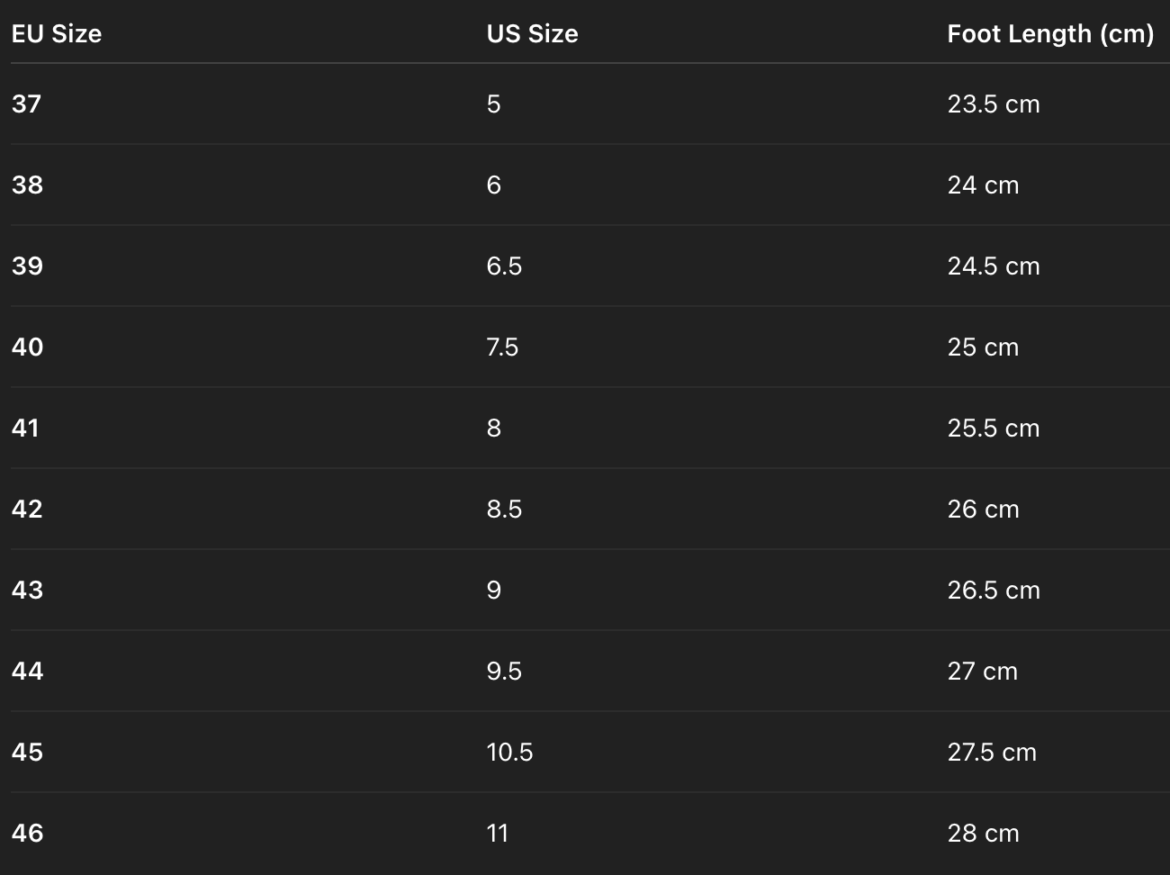The image size is (1170, 875).
Task: Select the EU size 46 cell
Action: [x=27, y=834]
